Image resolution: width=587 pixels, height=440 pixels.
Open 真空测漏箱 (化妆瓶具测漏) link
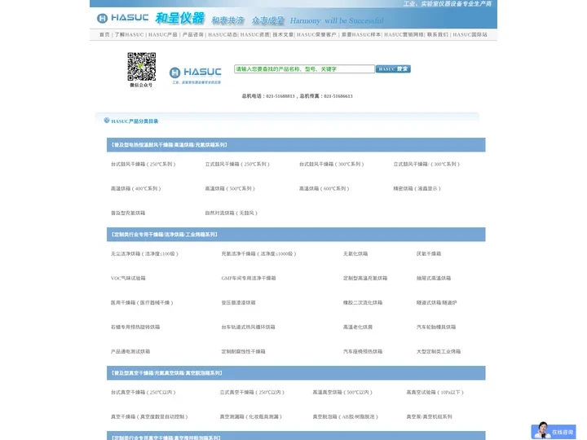coord(251,416)
